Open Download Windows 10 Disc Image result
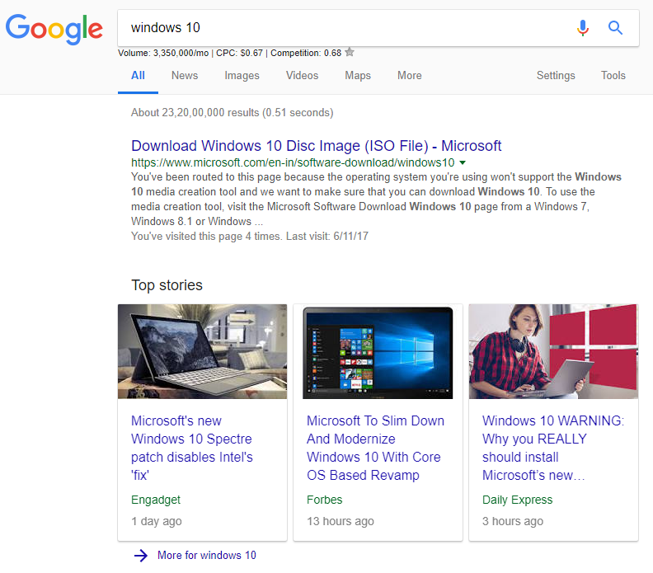The width and height of the screenshot is (653, 573). (x=316, y=146)
